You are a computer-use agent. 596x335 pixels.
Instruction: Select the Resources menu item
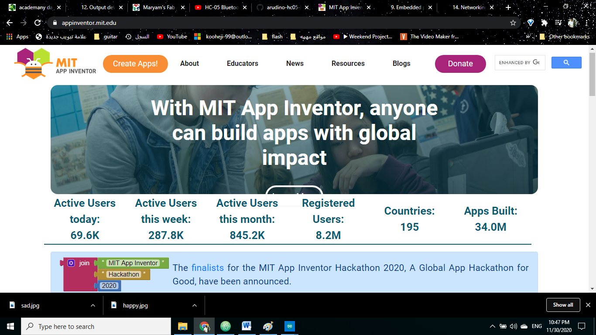[348, 63]
